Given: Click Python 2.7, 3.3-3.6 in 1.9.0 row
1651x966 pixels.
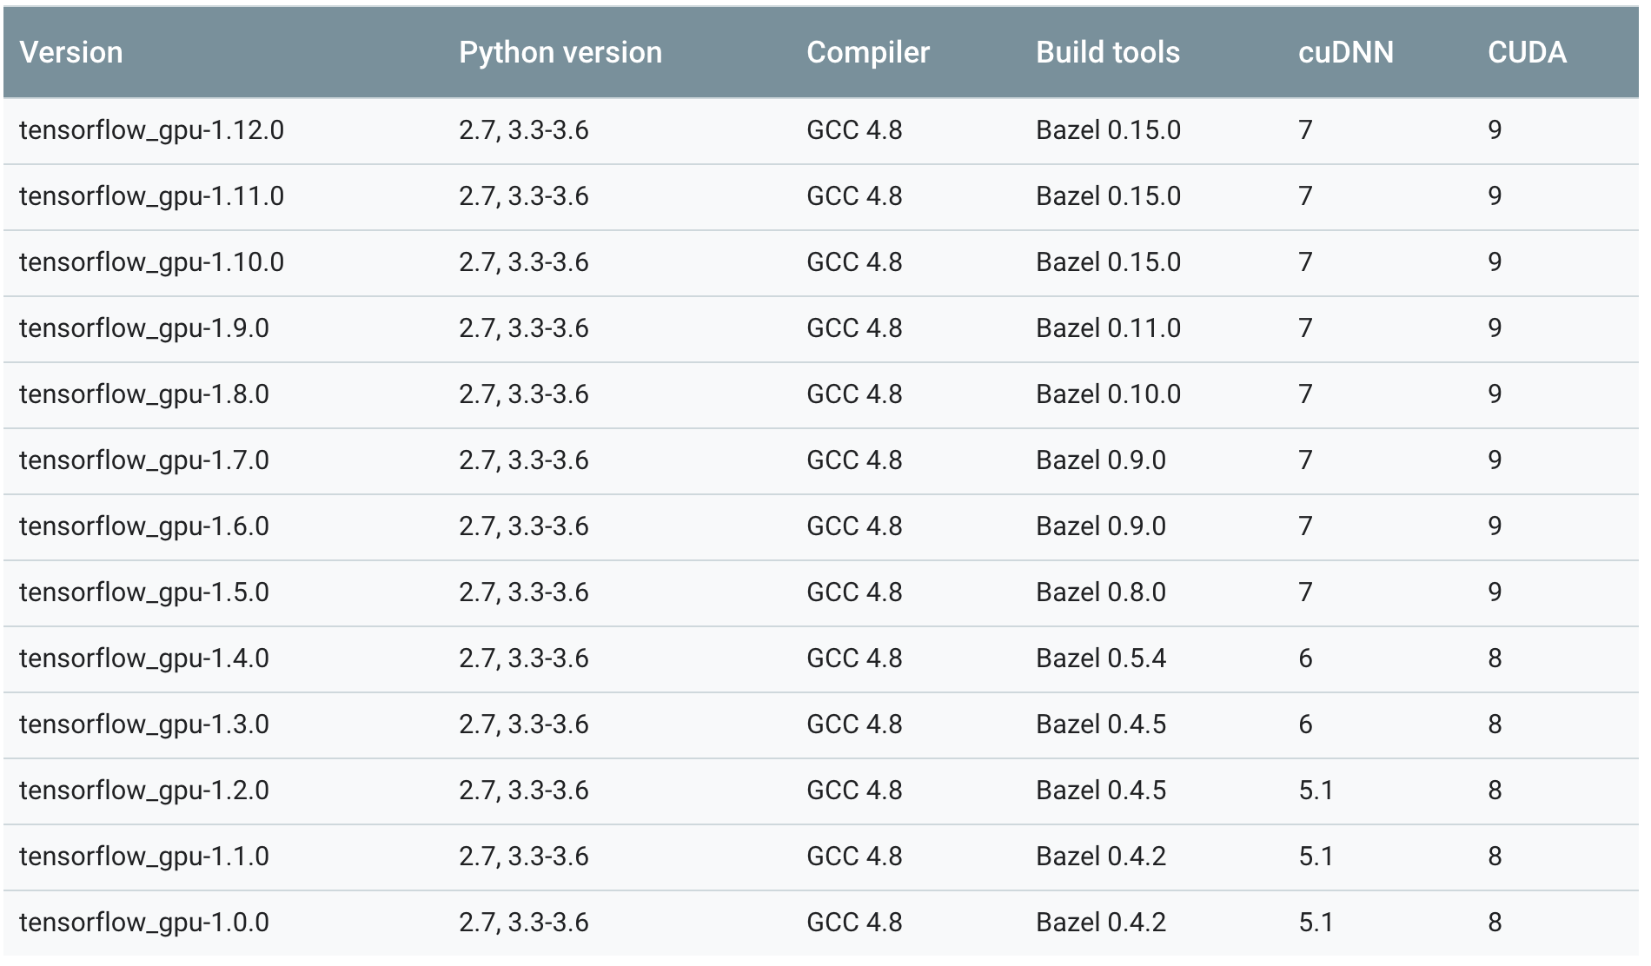Looking at the screenshot, I should (x=524, y=328).
